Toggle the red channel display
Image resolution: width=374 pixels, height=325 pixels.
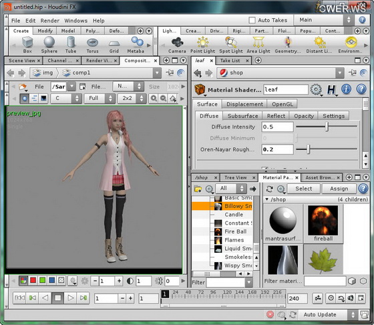[33, 280]
